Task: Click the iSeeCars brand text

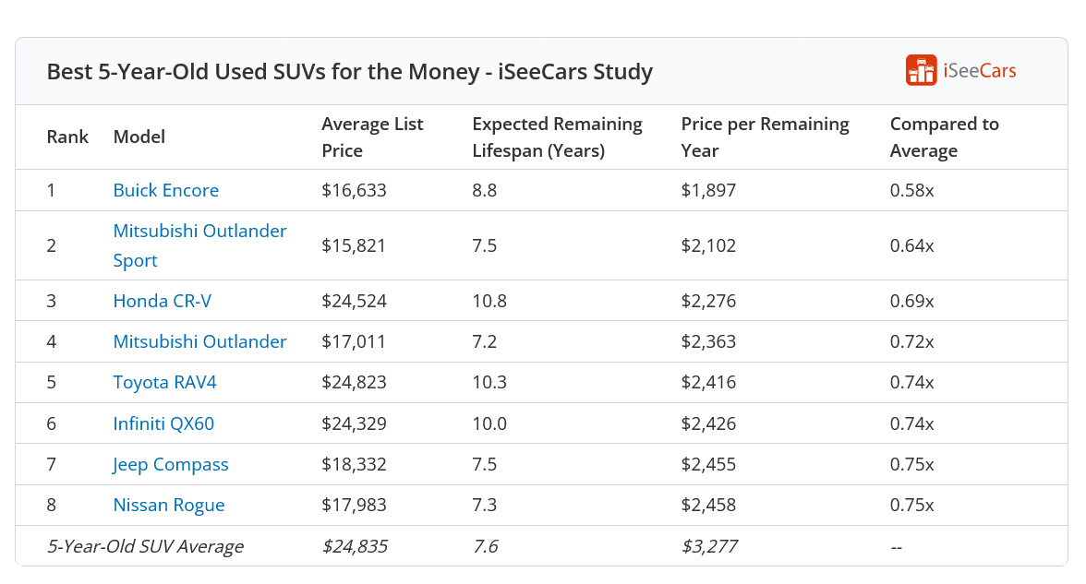Action: coord(979,71)
